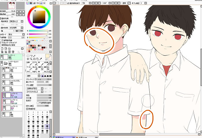Open the brush blend mode 通常 dropdown

pyautogui.click(x=33, y=76)
